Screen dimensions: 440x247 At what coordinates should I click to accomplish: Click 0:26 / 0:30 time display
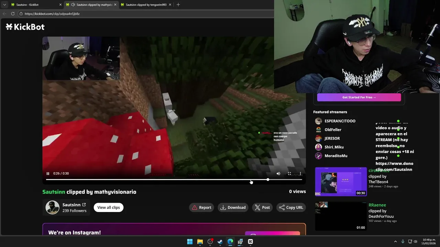61,174
